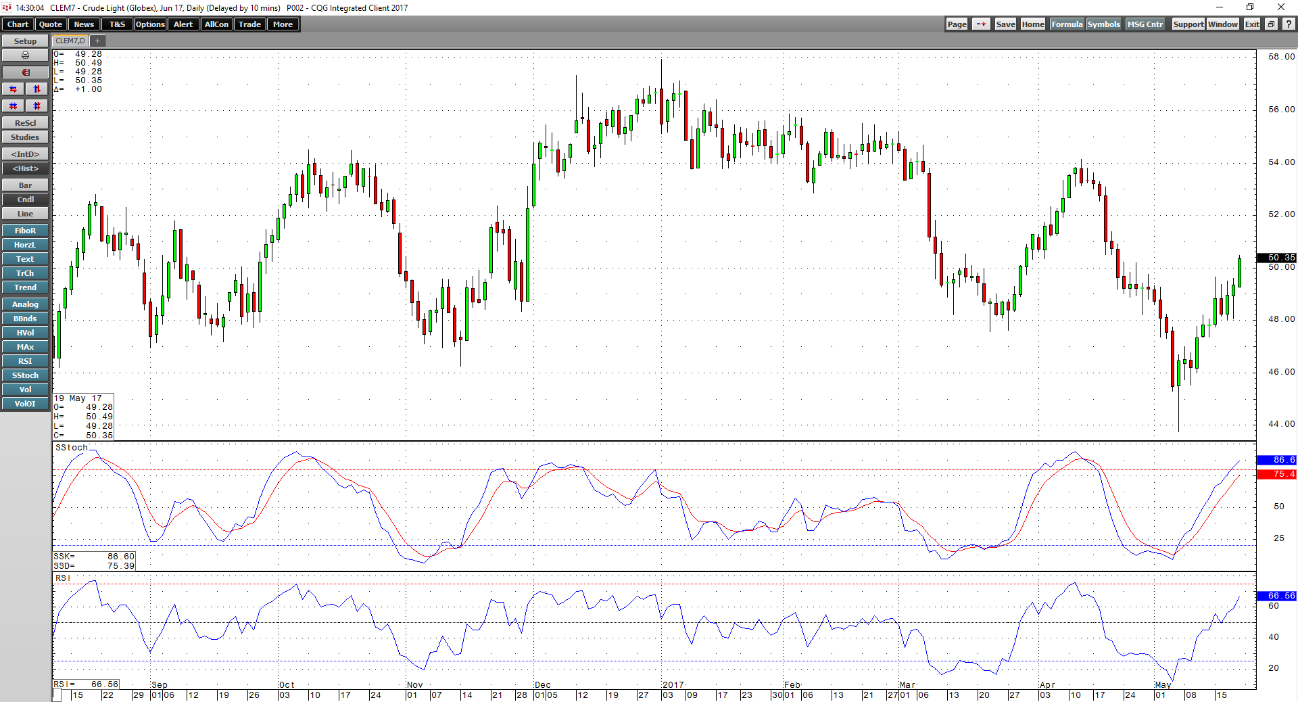Screen dimensions: 1298x702
Task: Expand historical view with Hist
Action: point(25,168)
